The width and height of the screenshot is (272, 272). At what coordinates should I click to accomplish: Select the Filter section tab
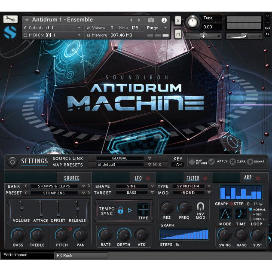pos(193,178)
